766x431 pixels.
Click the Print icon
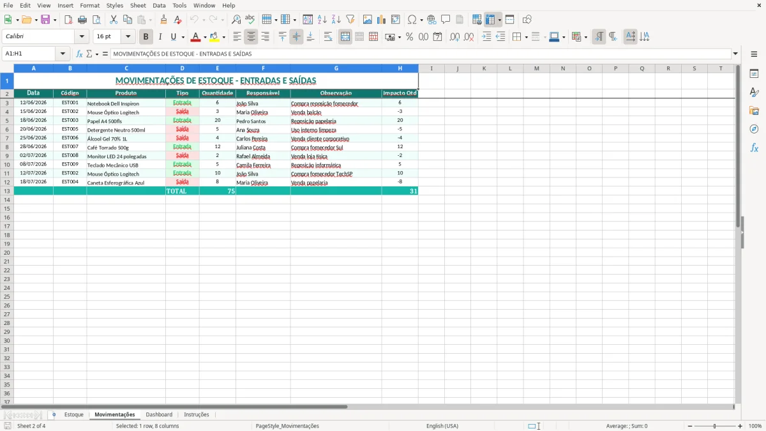(x=82, y=20)
